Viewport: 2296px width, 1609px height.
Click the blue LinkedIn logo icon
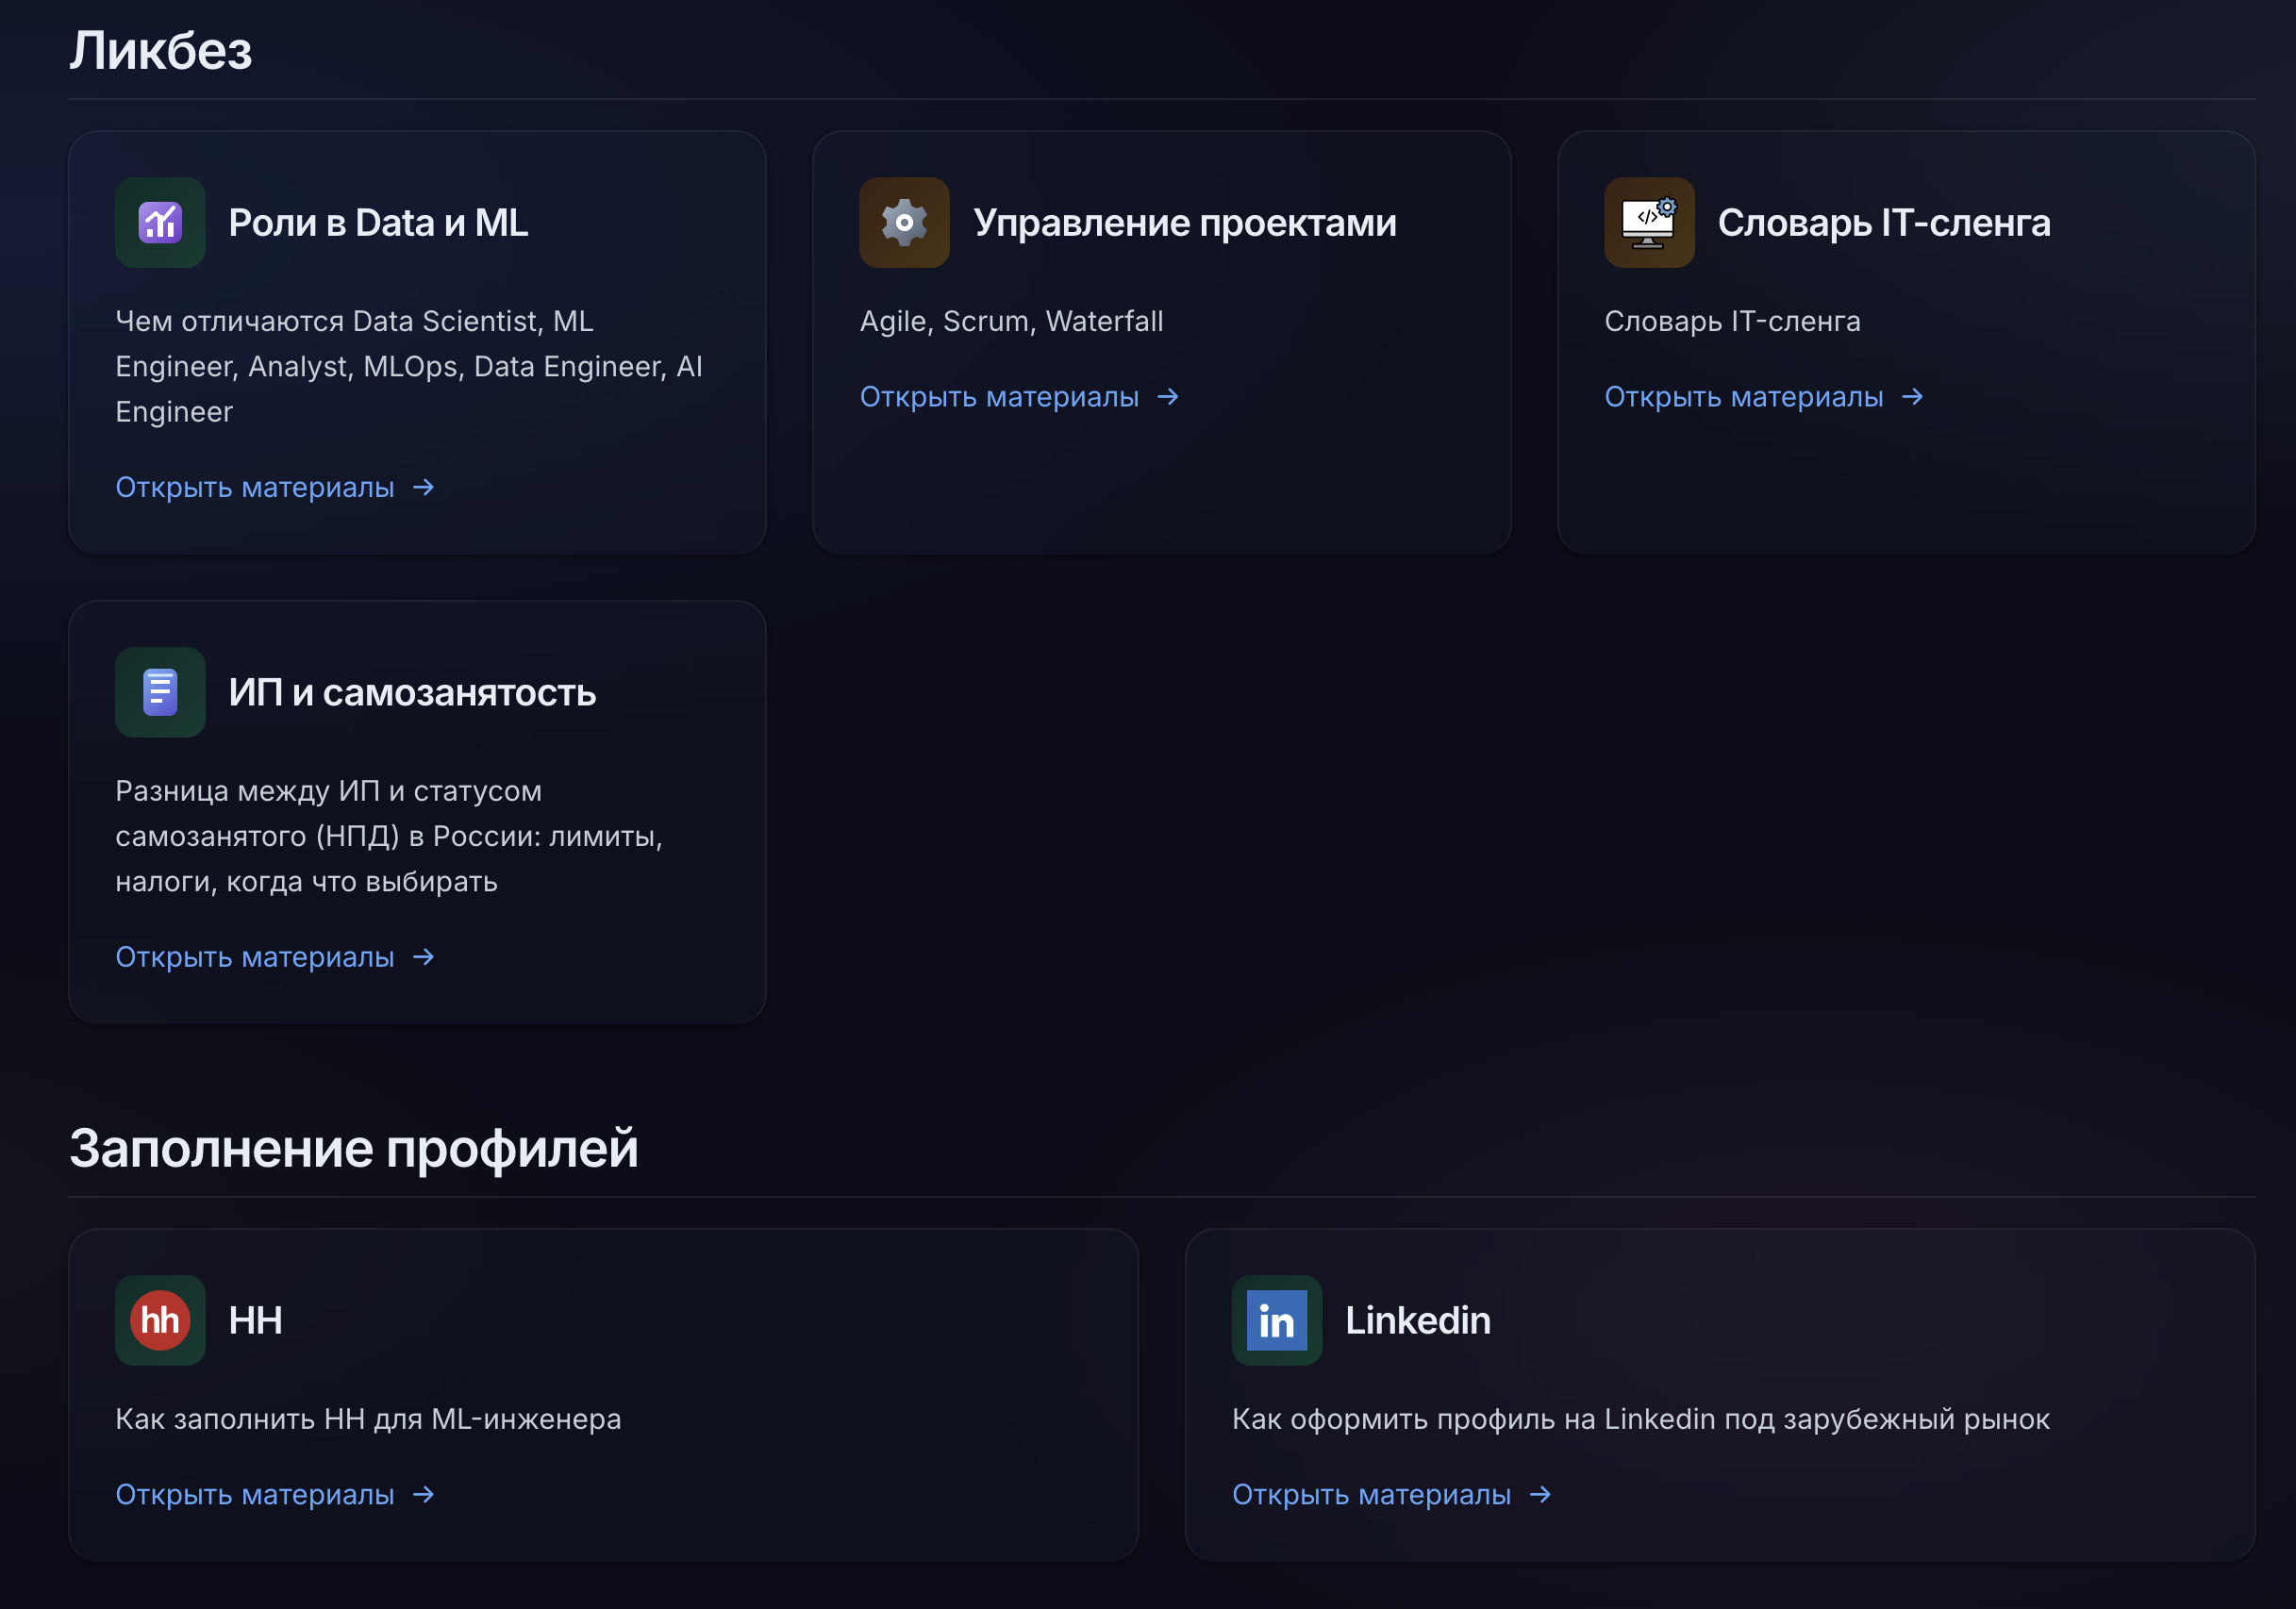point(1276,1320)
